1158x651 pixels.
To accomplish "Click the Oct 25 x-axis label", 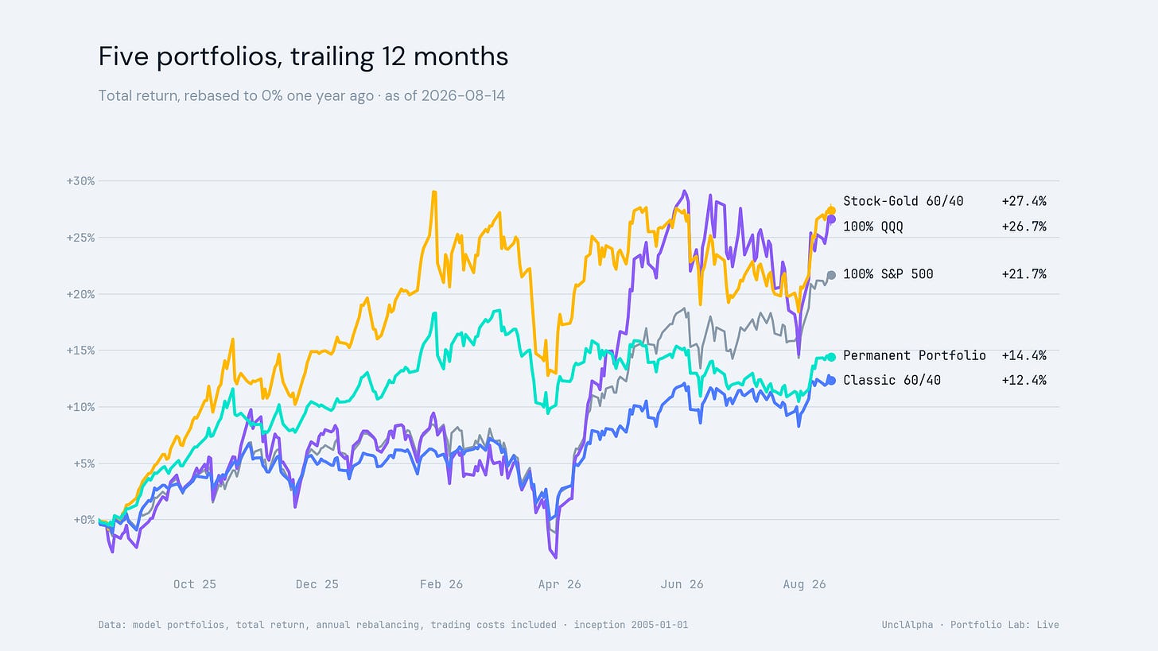I will (194, 584).
